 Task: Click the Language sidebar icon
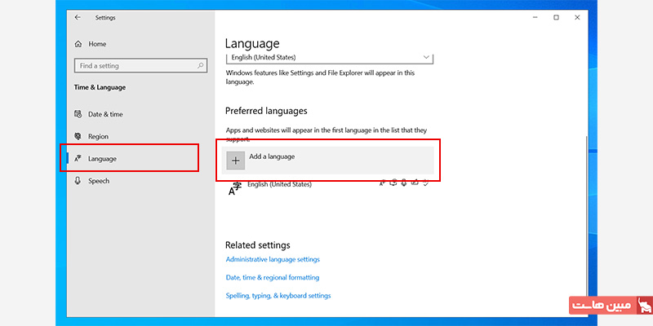coord(78,158)
